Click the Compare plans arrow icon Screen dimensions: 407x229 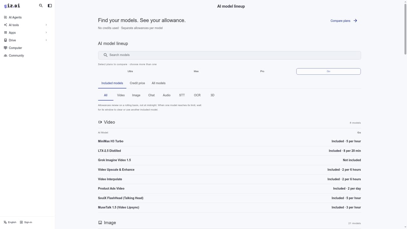(x=355, y=21)
